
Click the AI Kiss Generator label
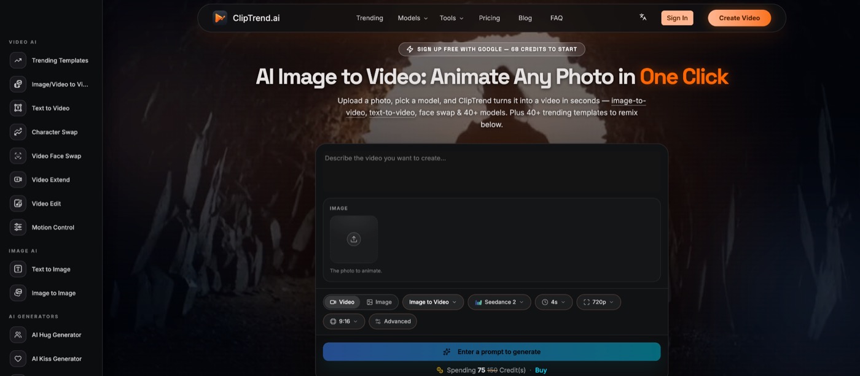coord(57,359)
